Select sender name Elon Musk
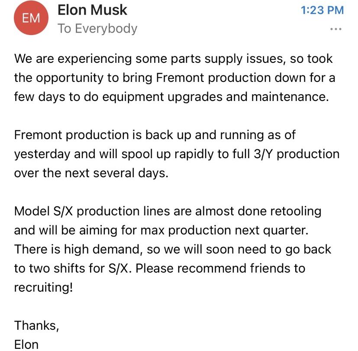The height and width of the screenshot is (351, 358). point(92,10)
